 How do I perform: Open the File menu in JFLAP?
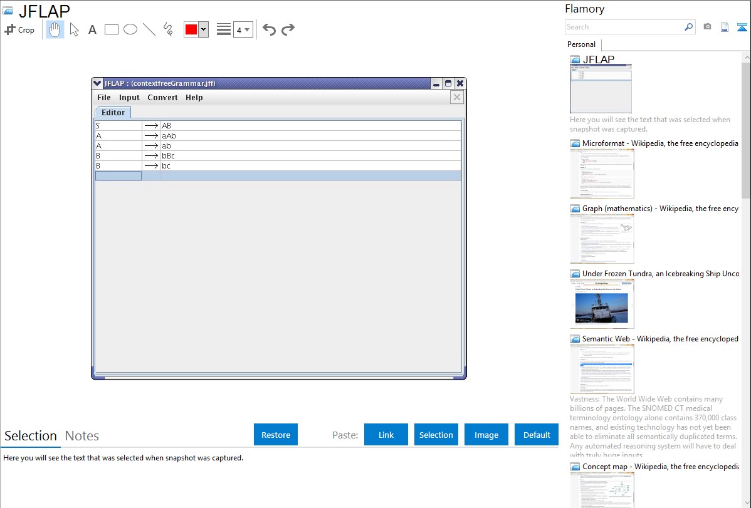coord(104,98)
